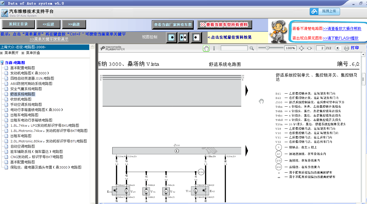This screenshot has width=367, height=204.
Task: Click the cloud upload icon
Action: point(314,11)
